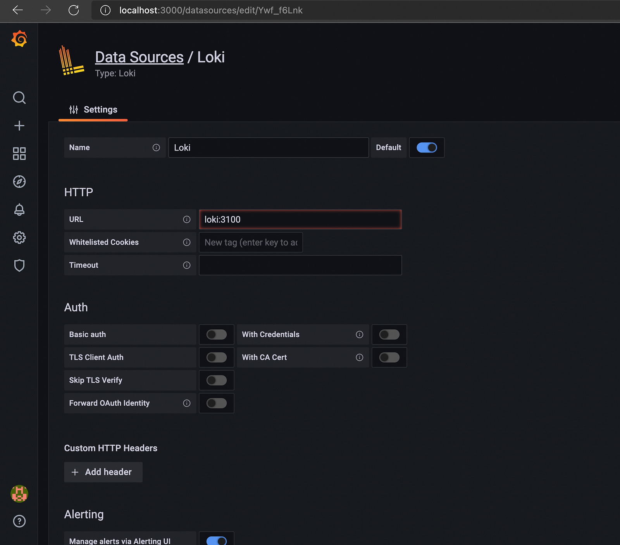620x545 pixels.
Task: Show info tooltip for Forward OAuth Identity
Action: coord(187,403)
